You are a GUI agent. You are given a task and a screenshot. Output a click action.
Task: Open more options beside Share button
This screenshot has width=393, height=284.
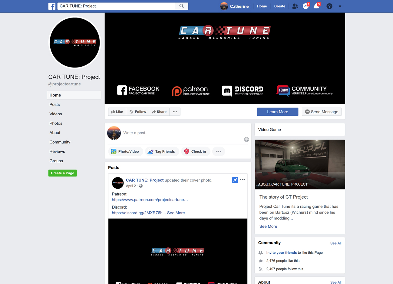(175, 112)
